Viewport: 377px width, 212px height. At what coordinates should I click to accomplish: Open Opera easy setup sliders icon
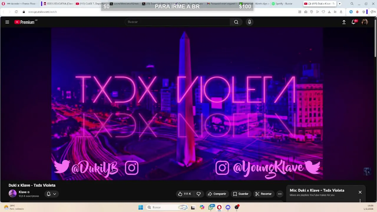335,12
